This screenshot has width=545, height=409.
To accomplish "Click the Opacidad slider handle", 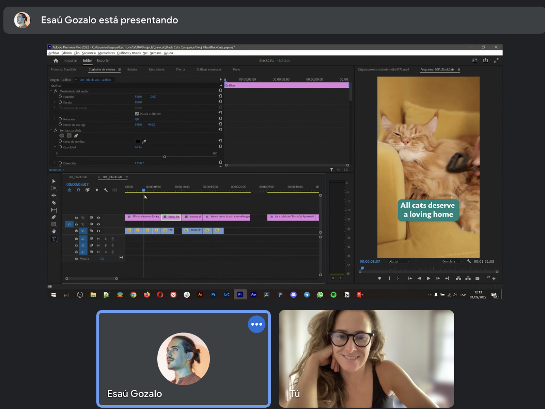I will [165, 157].
